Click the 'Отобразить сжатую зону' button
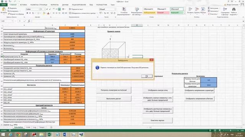 point(158,90)
